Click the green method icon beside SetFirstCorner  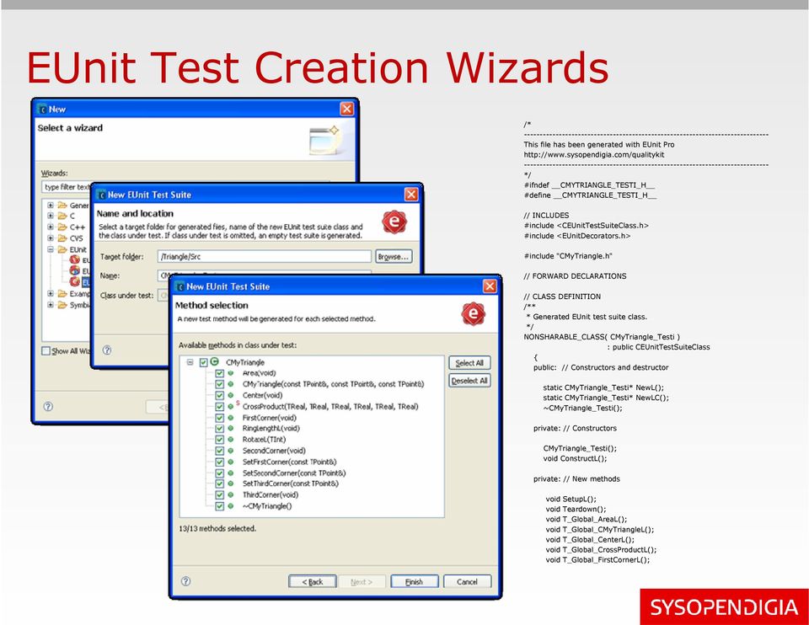click(231, 462)
